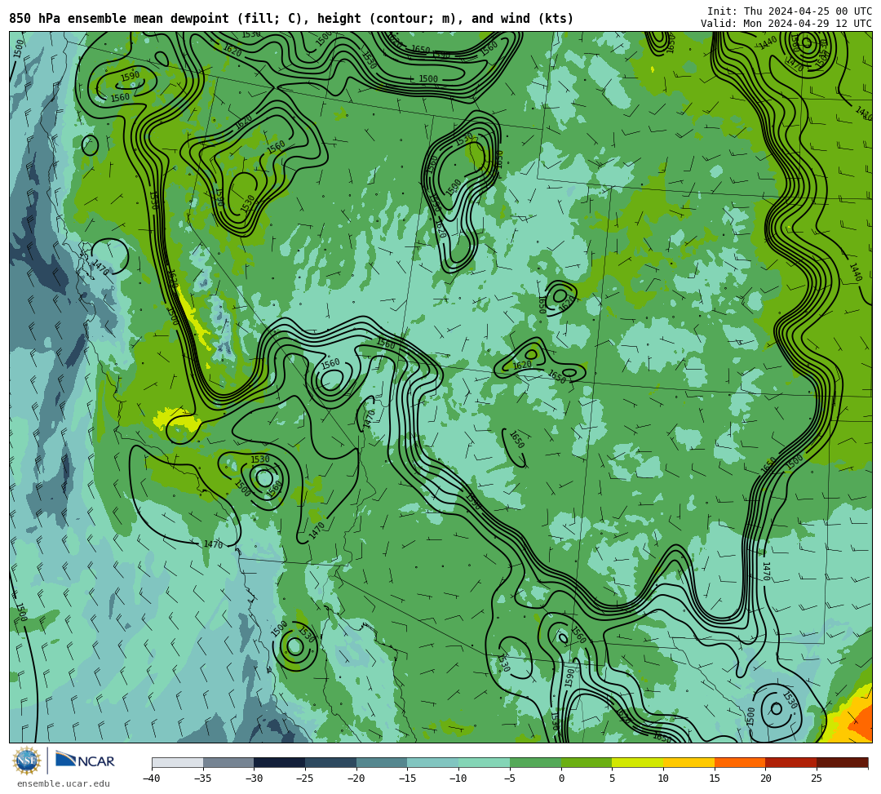Screen dimensions: 881x794
Task: Click the '0' colorbar tick label
Action: pos(561,778)
